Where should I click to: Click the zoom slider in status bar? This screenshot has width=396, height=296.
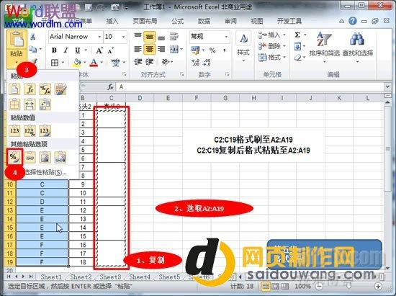click(348, 287)
